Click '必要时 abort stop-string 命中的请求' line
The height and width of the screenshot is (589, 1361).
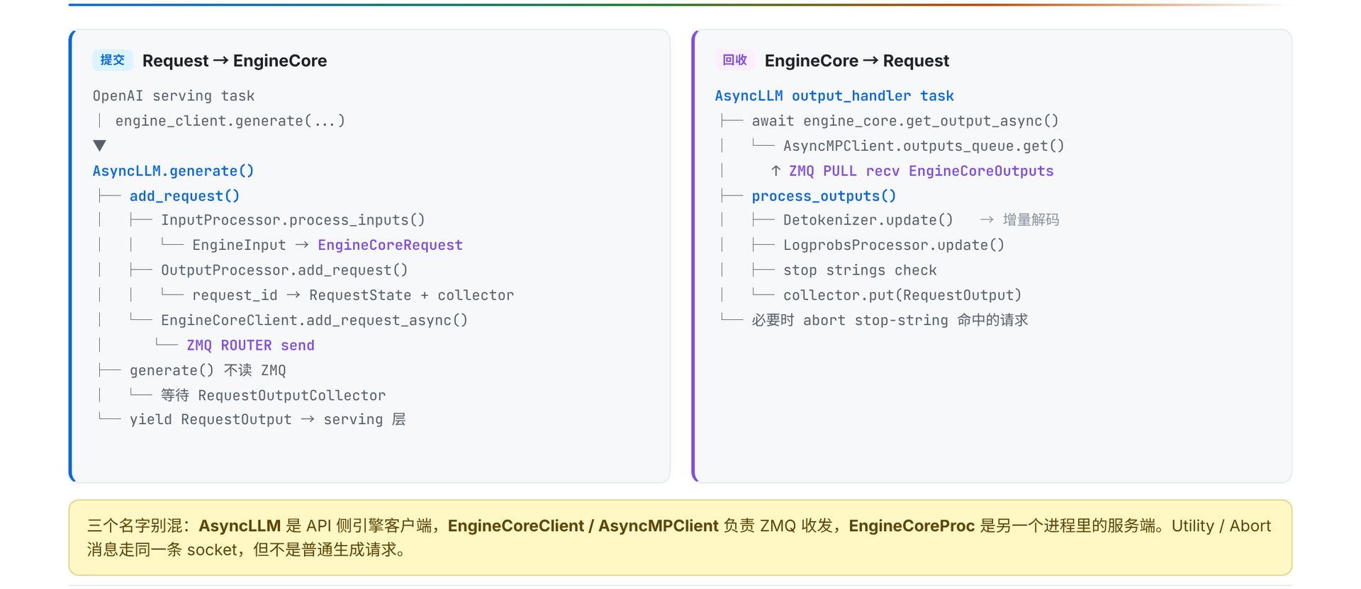click(890, 320)
